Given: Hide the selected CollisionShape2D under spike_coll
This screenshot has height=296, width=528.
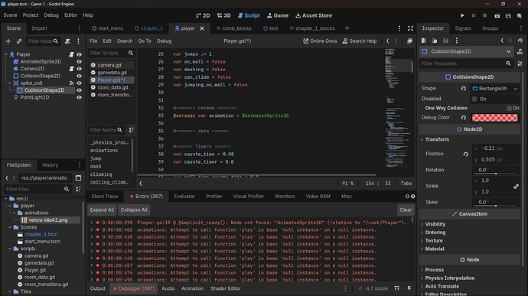Looking at the screenshot, I should [x=79, y=90].
